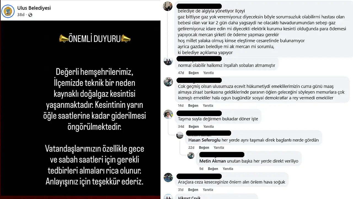Click Beğen under the 'Cok geçmiş olsun' comment
Image resolution: width=353 pixels, height=199 pixels.
[193, 106]
